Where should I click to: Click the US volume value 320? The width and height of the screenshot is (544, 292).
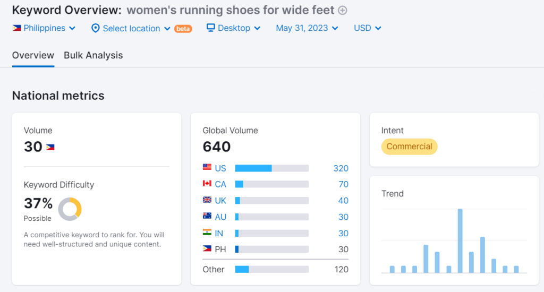[341, 168]
